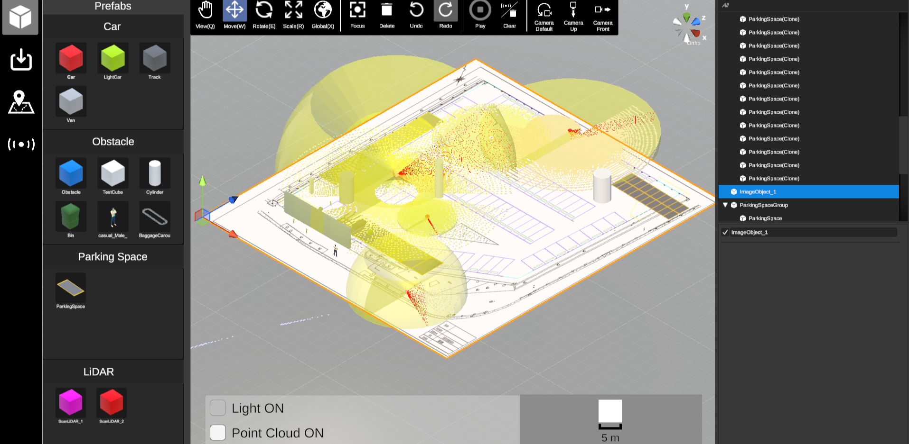Viewport: 909px width, 444px height.
Task: Select the ParkingSpace child row under ParkingSpaceGroup
Action: coord(809,218)
